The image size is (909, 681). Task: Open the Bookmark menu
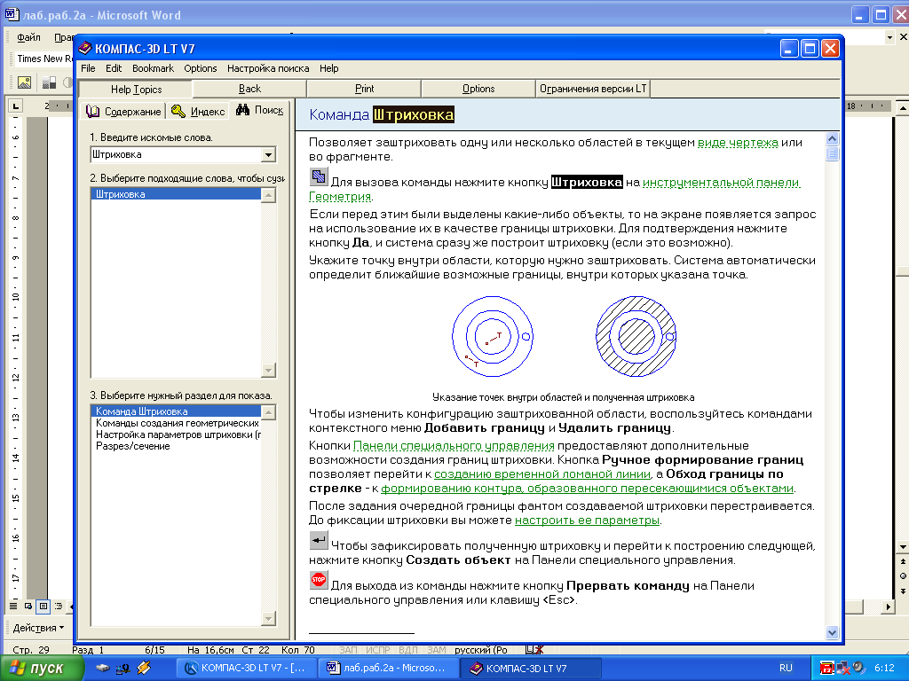pyautogui.click(x=153, y=68)
